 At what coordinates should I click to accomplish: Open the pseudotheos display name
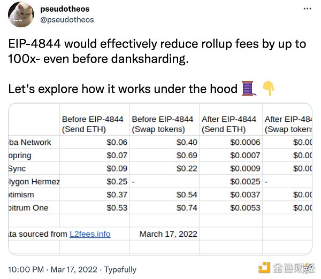click(65, 9)
